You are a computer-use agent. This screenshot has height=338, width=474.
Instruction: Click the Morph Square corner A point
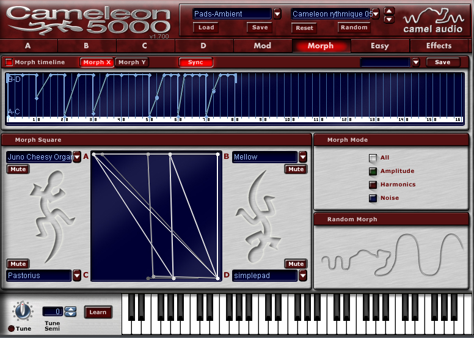click(93, 155)
